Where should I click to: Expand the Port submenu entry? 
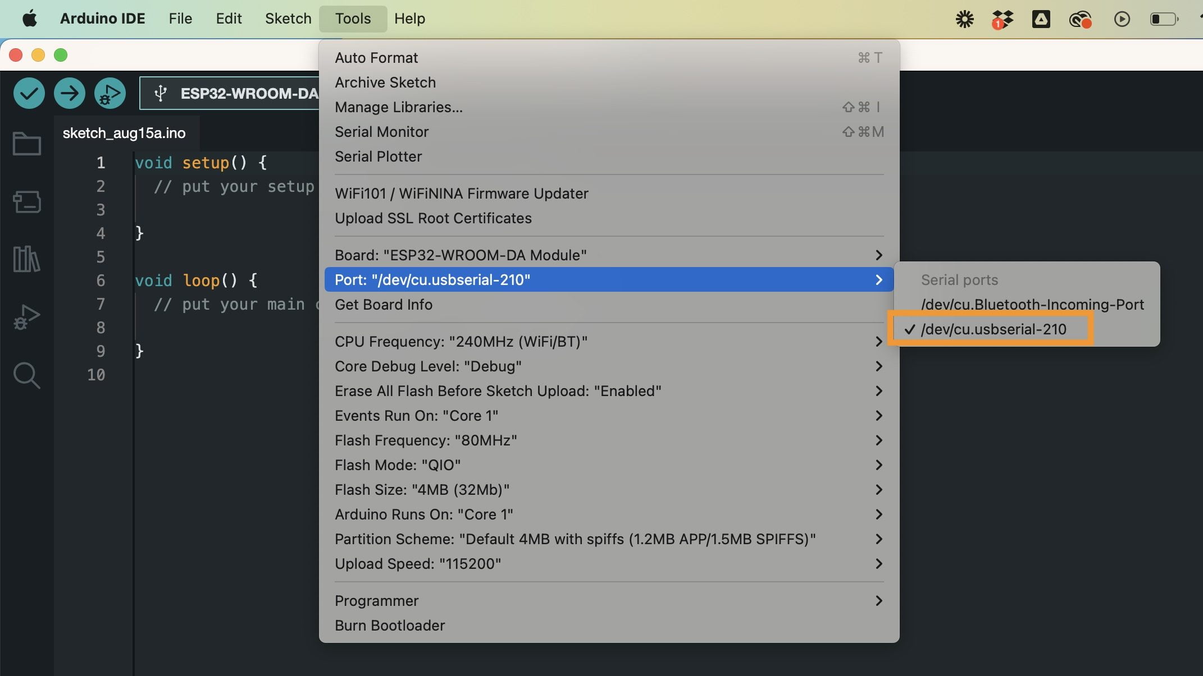[609, 280]
